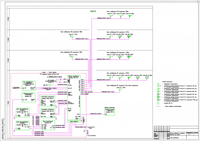Select the Тромбон-БП power supply N1 block
This screenshot has width=200, height=141.
pyautogui.click(x=23, y=113)
